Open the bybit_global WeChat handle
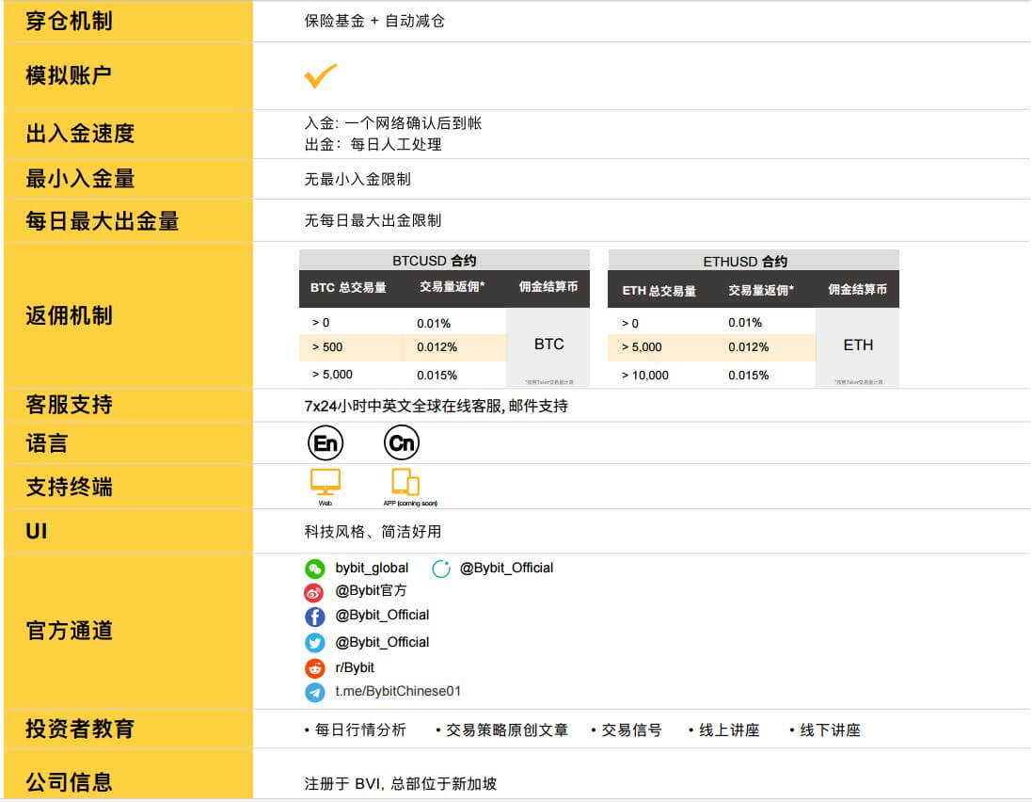Image resolution: width=1032 pixels, height=802 pixels. click(372, 568)
